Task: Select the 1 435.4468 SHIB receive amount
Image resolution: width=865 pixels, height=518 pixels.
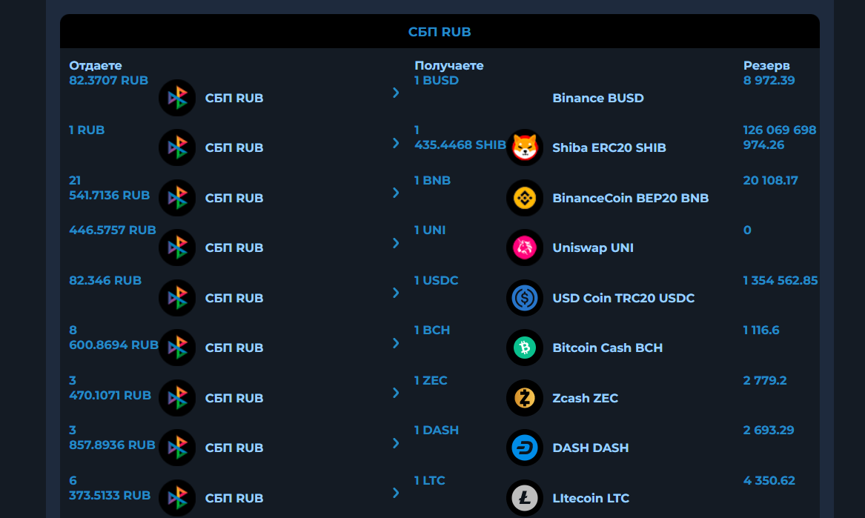Action: tap(460, 137)
